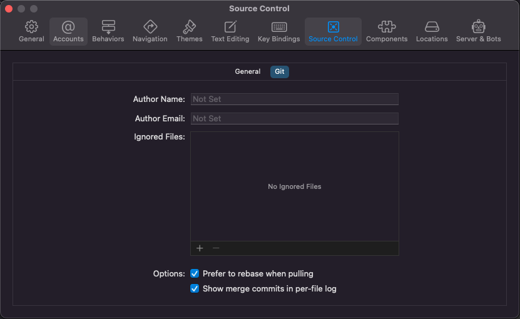520x319 pixels.
Task: Open the Behaviors preferences pane
Action: click(108, 31)
